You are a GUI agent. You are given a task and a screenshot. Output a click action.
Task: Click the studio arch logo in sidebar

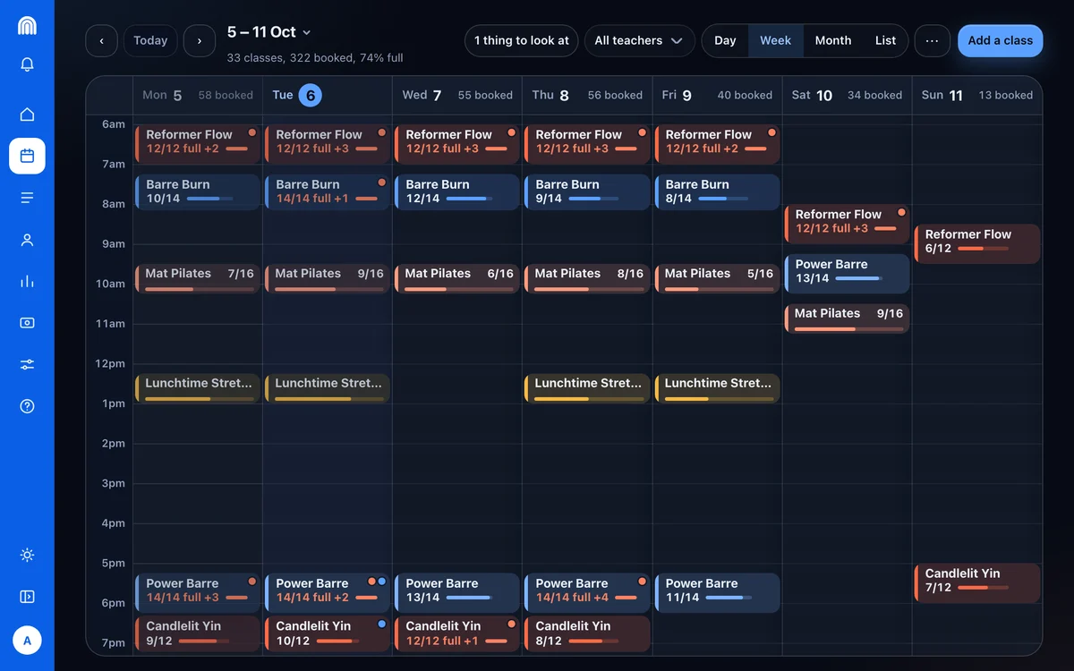tap(27, 25)
